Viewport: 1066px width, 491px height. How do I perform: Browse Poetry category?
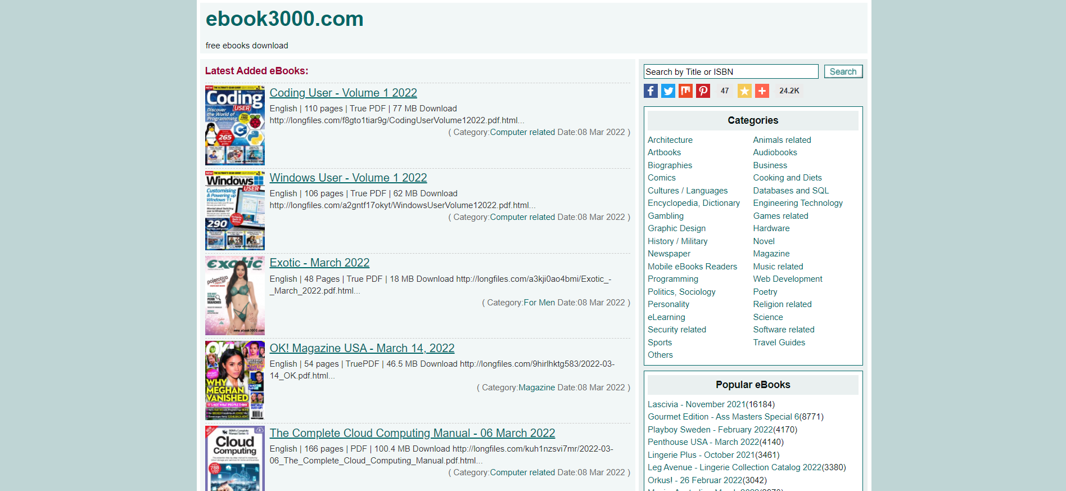tap(765, 292)
